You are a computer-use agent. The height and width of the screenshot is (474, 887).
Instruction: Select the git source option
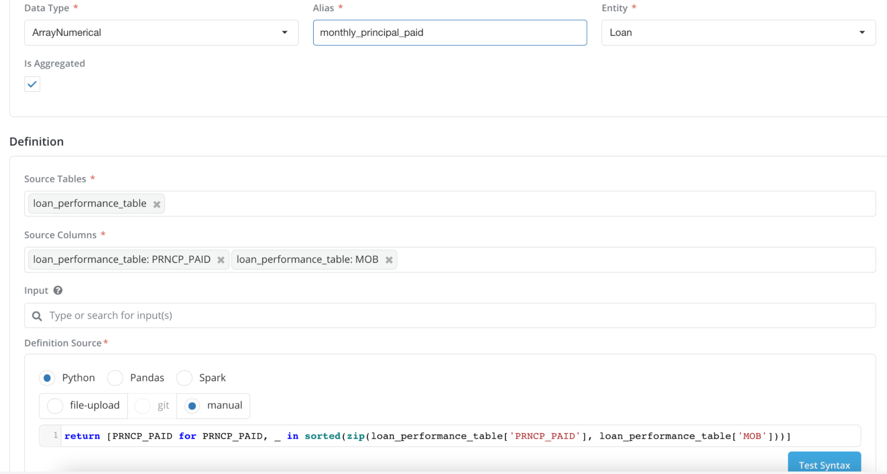click(142, 406)
